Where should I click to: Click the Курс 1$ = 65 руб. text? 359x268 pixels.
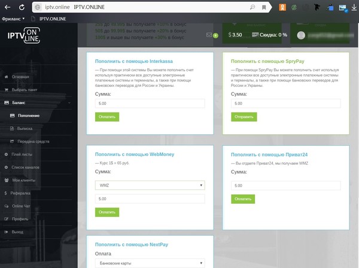pos(112,163)
